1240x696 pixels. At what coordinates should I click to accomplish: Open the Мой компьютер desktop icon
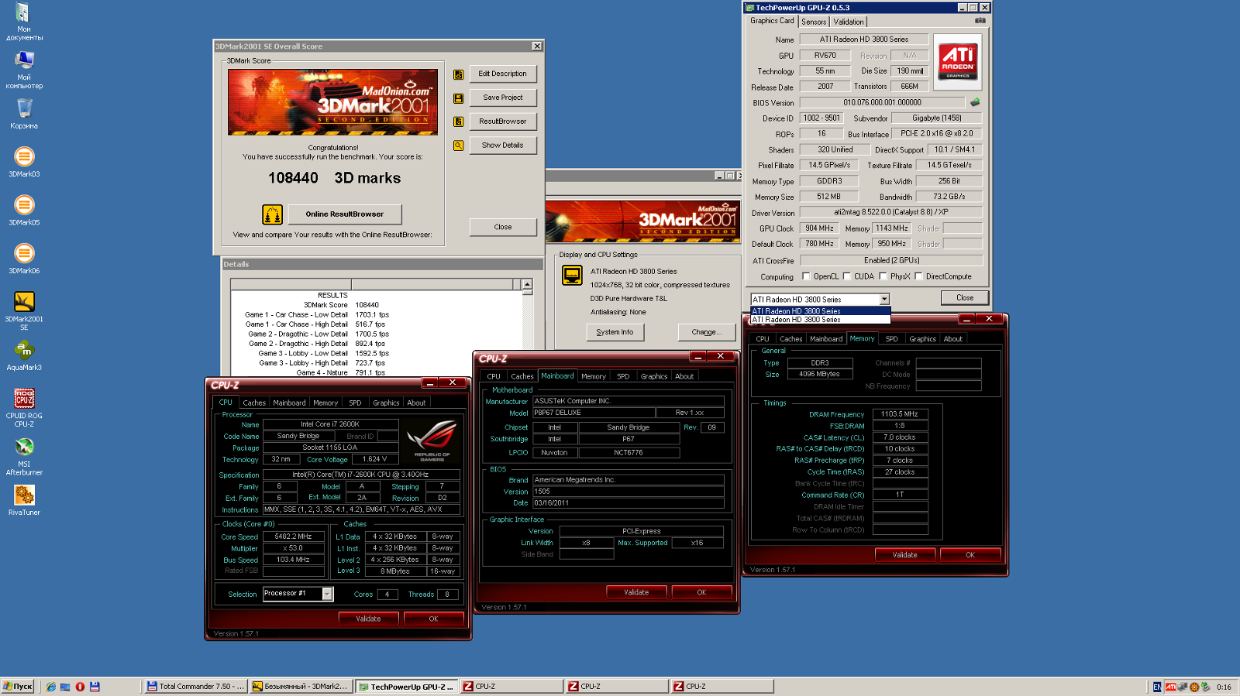tap(24, 70)
